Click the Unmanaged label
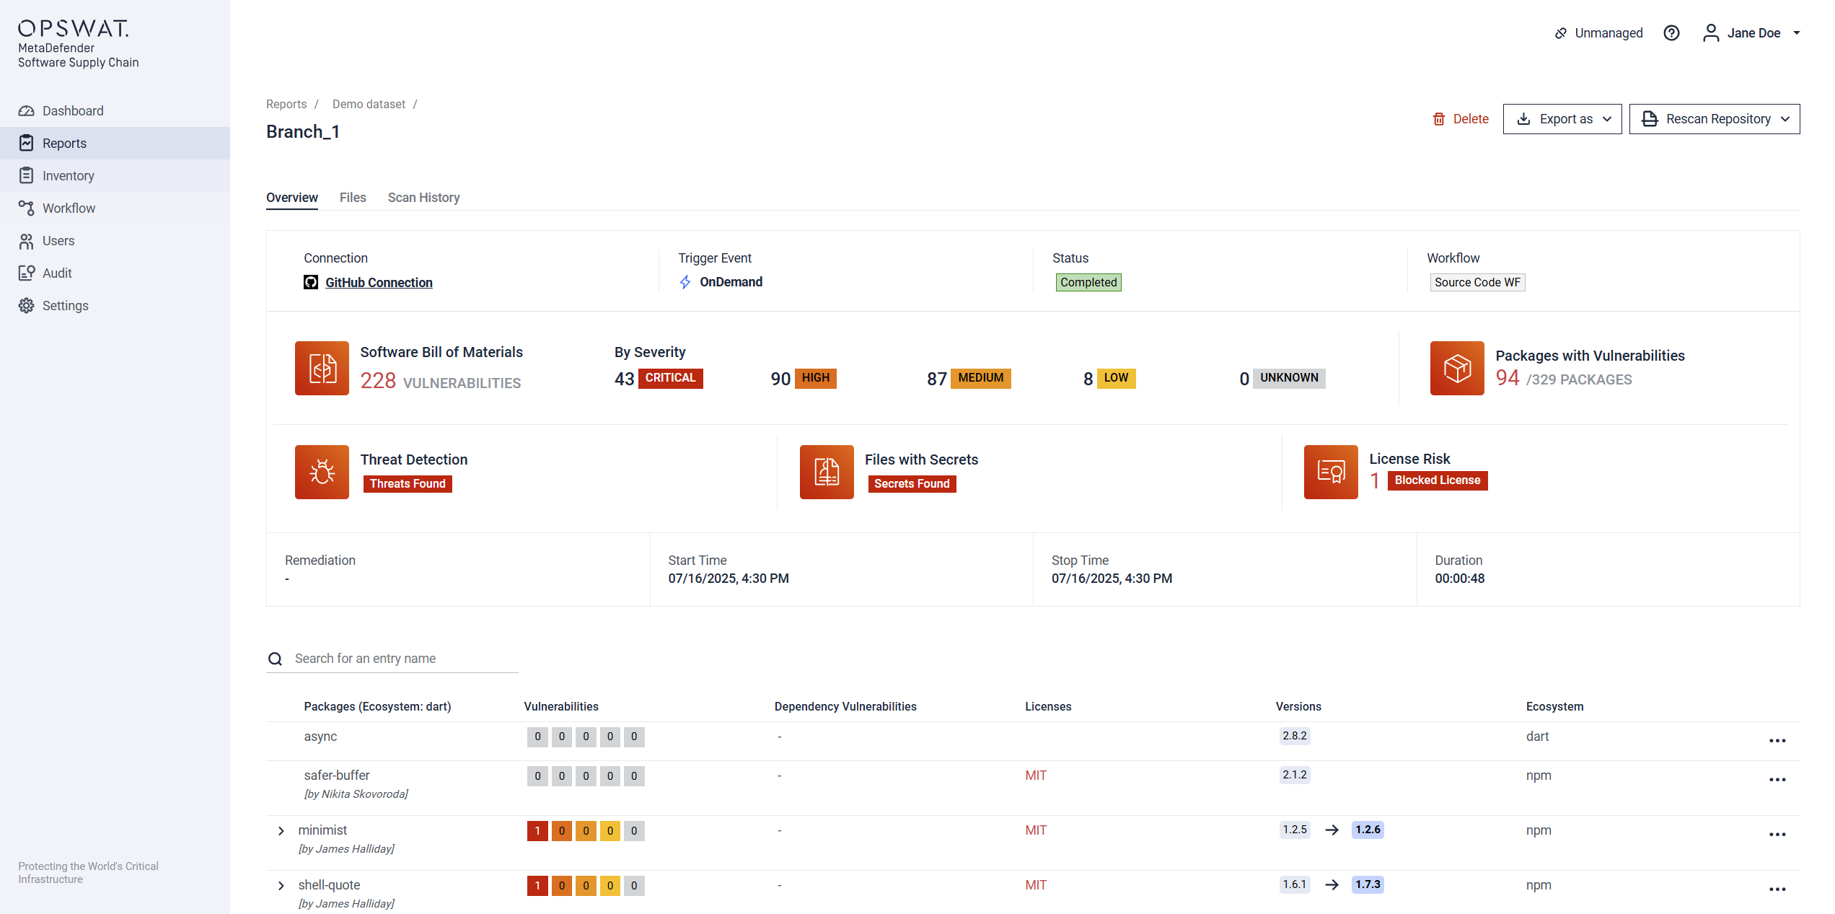This screenshot has height=914, width=1835. (x=1609, y=33)
